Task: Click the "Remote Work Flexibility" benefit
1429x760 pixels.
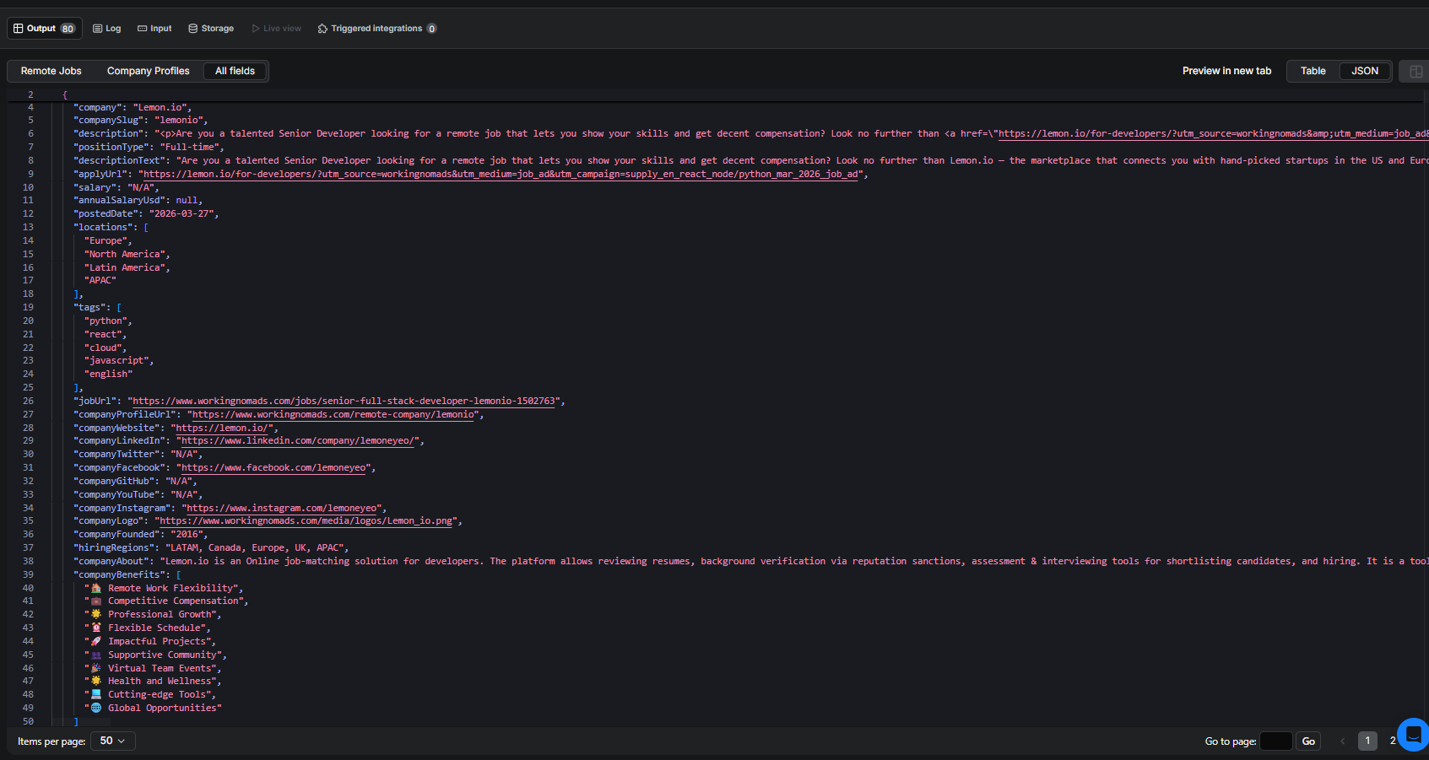Action: 162,588
